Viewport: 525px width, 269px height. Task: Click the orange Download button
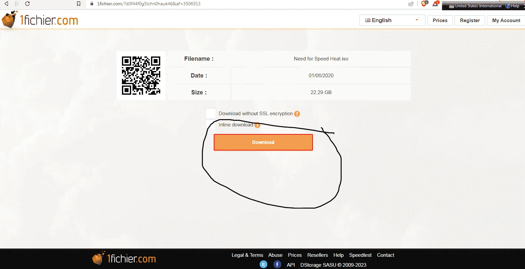263,142
